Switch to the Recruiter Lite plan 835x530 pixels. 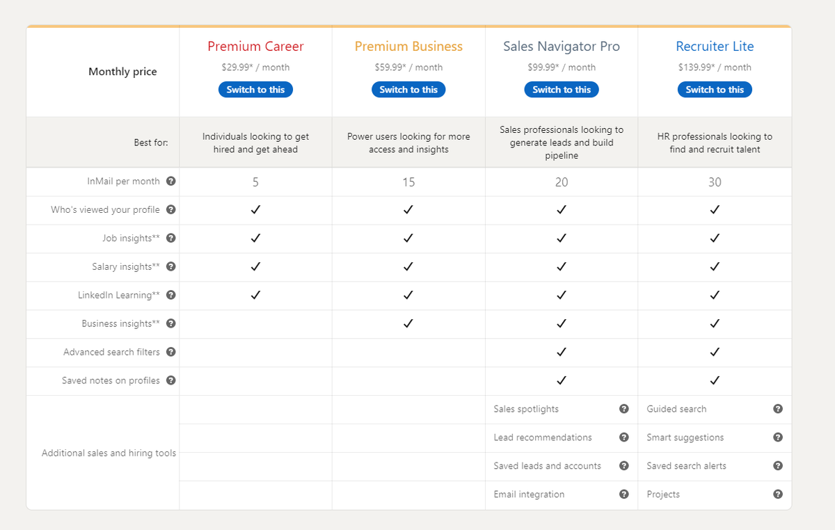pyautogui.click(x=715, y=90)
